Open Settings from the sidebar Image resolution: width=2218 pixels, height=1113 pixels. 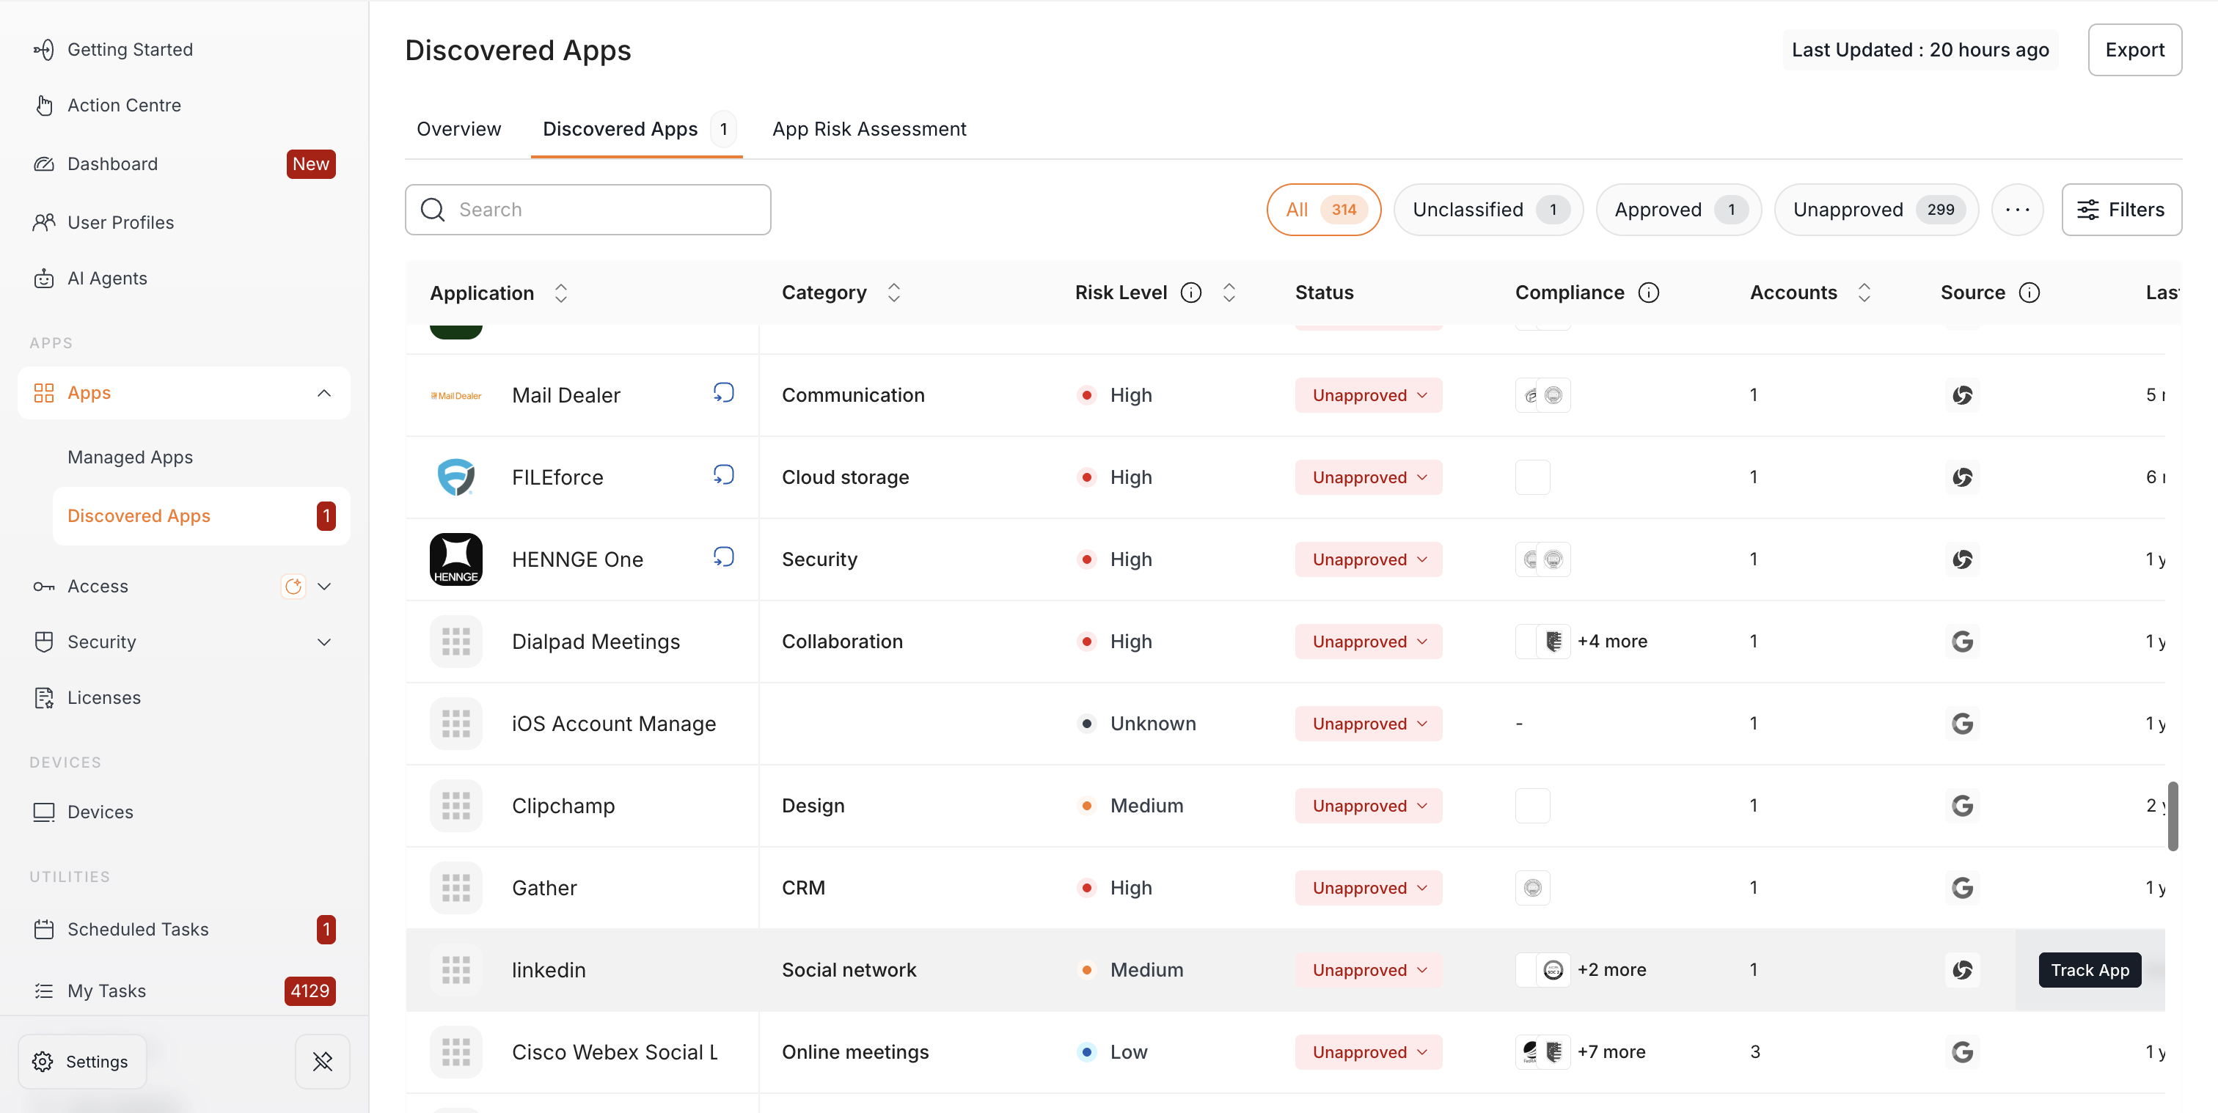pos(82,1062)
